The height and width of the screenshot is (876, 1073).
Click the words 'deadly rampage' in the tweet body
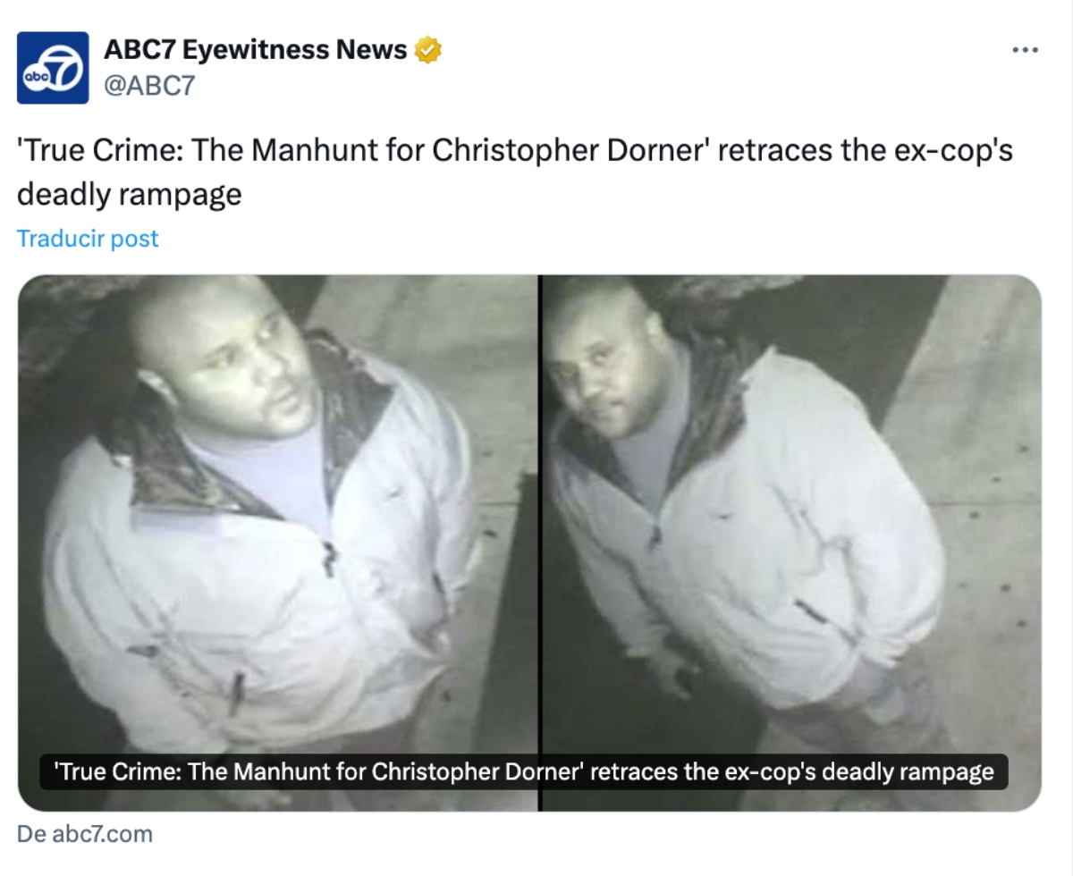click(x=130, y=194)
